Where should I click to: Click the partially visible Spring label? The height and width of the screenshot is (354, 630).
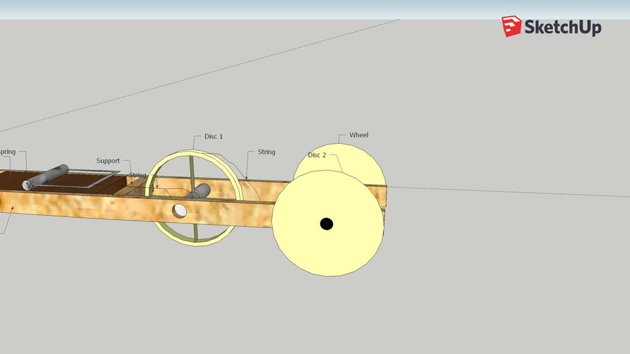8,151
